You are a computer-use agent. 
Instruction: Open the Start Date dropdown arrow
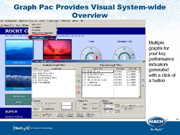tap(118, 105)
